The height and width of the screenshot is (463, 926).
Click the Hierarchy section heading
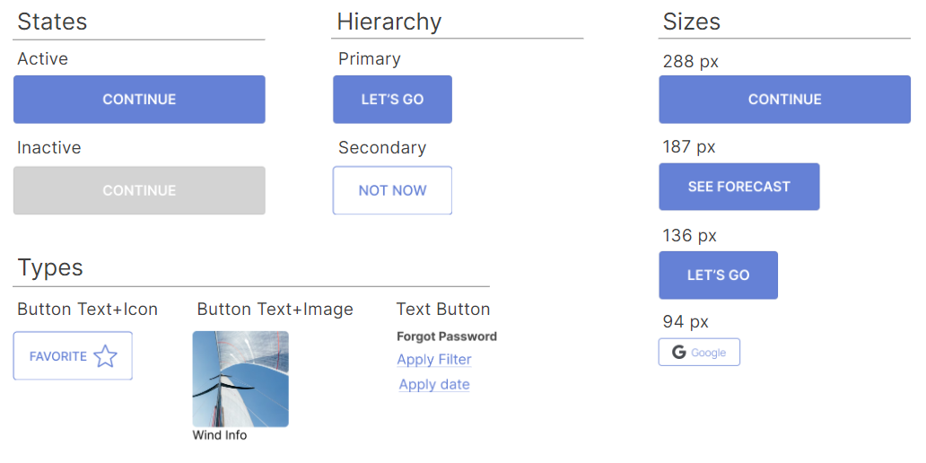389,22
